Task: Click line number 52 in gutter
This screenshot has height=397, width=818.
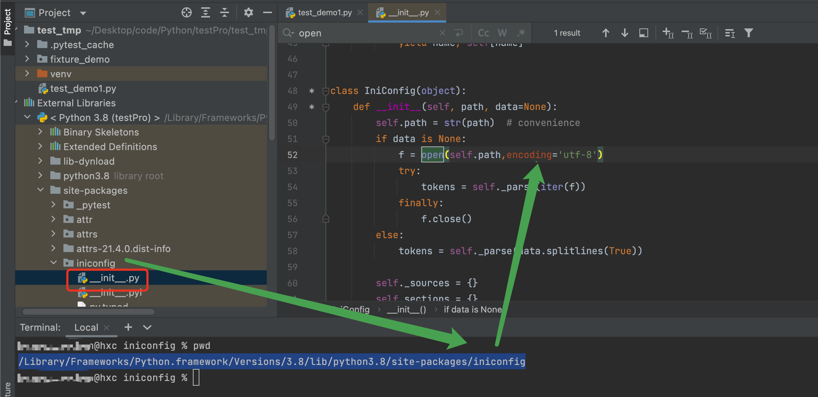Action: coord(292,155)
